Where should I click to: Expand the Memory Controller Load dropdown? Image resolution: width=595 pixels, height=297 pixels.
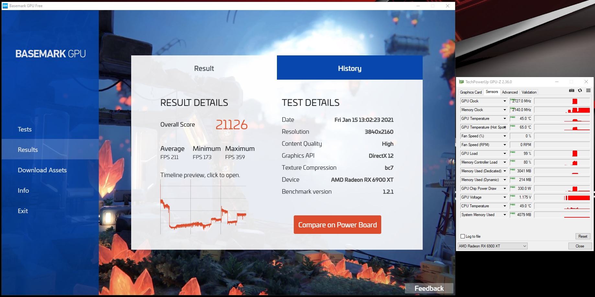pyautogui.click(x=504, y=162)
